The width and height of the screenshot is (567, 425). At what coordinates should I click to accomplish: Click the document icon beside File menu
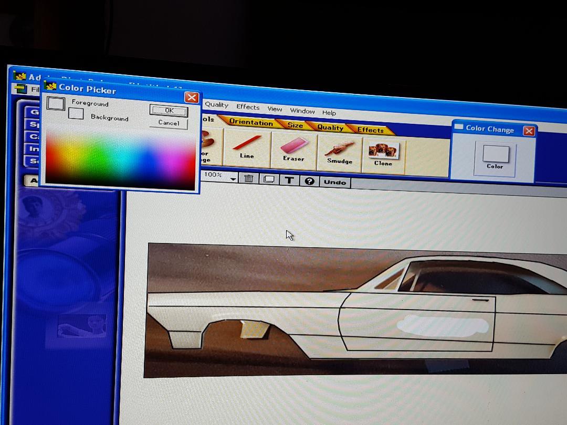pyautogui.click(x=21, y=88)
